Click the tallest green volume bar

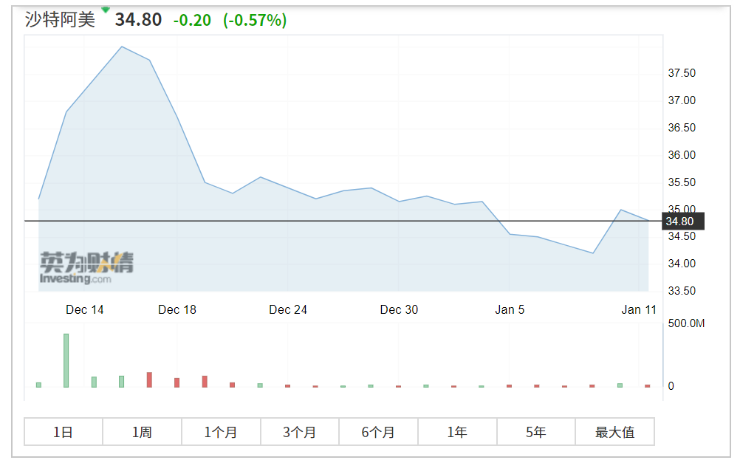(x=66, y=360)
